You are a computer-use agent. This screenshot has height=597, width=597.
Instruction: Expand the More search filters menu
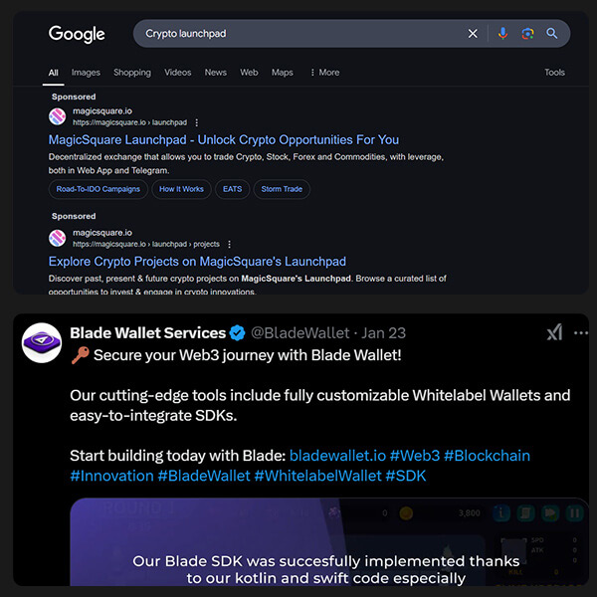point(324,73)
